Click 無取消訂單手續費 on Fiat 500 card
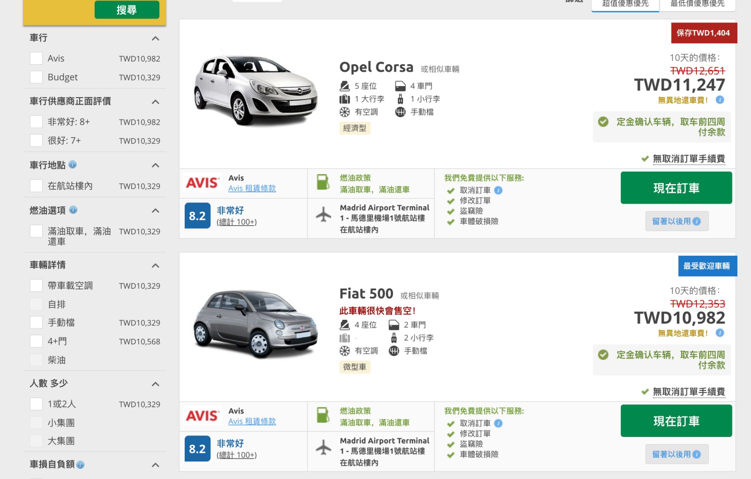 point(688,392)
